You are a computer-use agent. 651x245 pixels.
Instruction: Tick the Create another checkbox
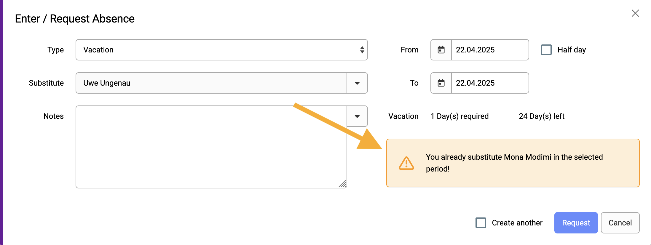click(481, 223)
